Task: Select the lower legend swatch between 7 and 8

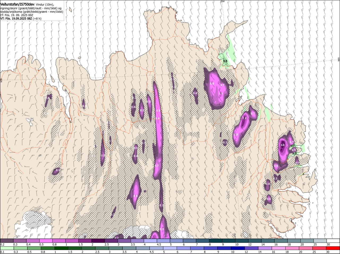Action: pyautogui.click(x=197, y=248)
